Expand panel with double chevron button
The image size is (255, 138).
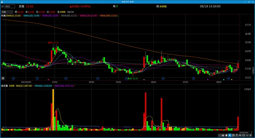[x=3, y=78]
